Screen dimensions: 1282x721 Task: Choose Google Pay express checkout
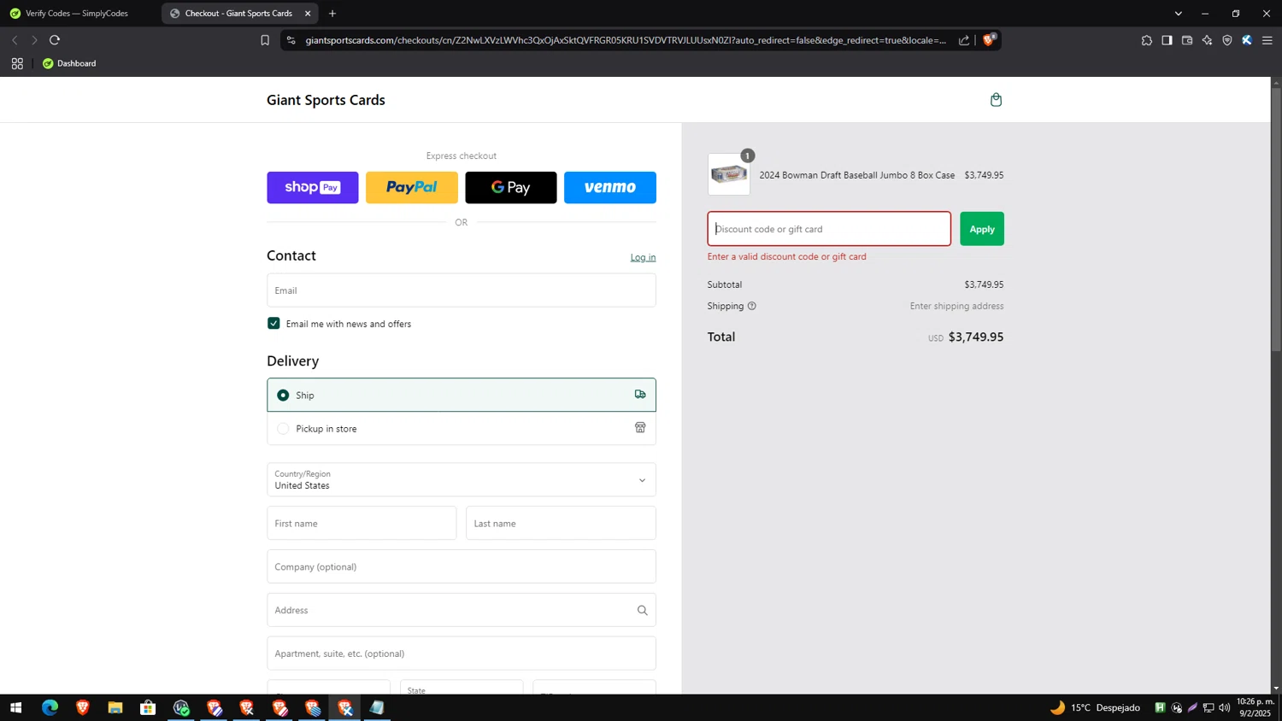tap(511, 187)
